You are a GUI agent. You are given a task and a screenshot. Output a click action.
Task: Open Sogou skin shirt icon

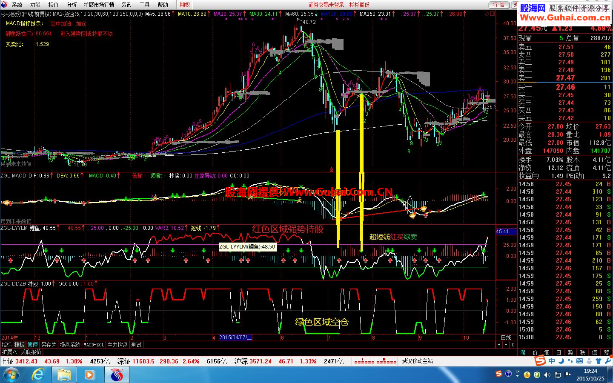(x=599, y=361)
